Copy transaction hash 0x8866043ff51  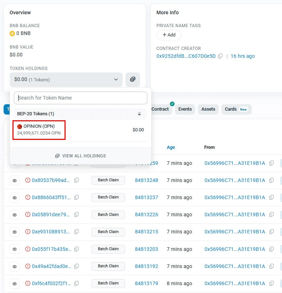pyautogui.click(x=76, y=197)
